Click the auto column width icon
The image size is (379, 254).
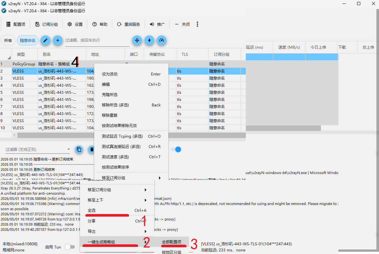tap(137, 40)
